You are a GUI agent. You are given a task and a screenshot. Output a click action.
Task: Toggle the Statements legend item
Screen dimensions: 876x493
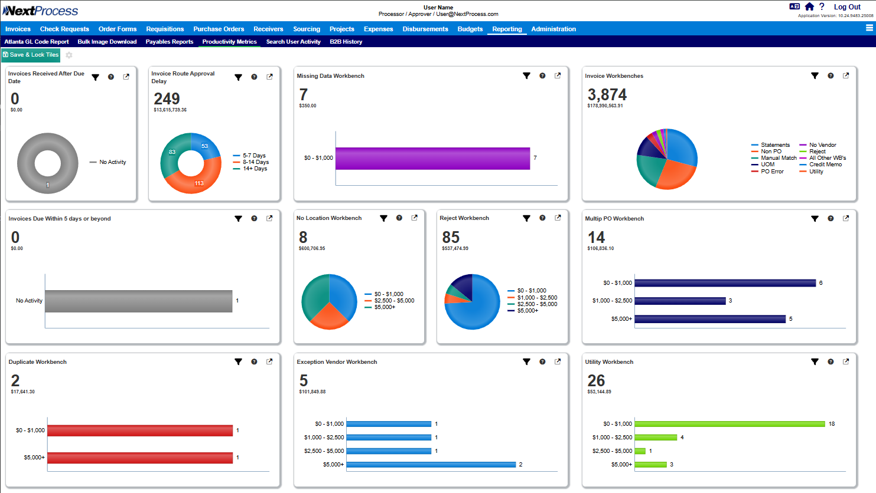pyautogui.click(x=774, y=145)
